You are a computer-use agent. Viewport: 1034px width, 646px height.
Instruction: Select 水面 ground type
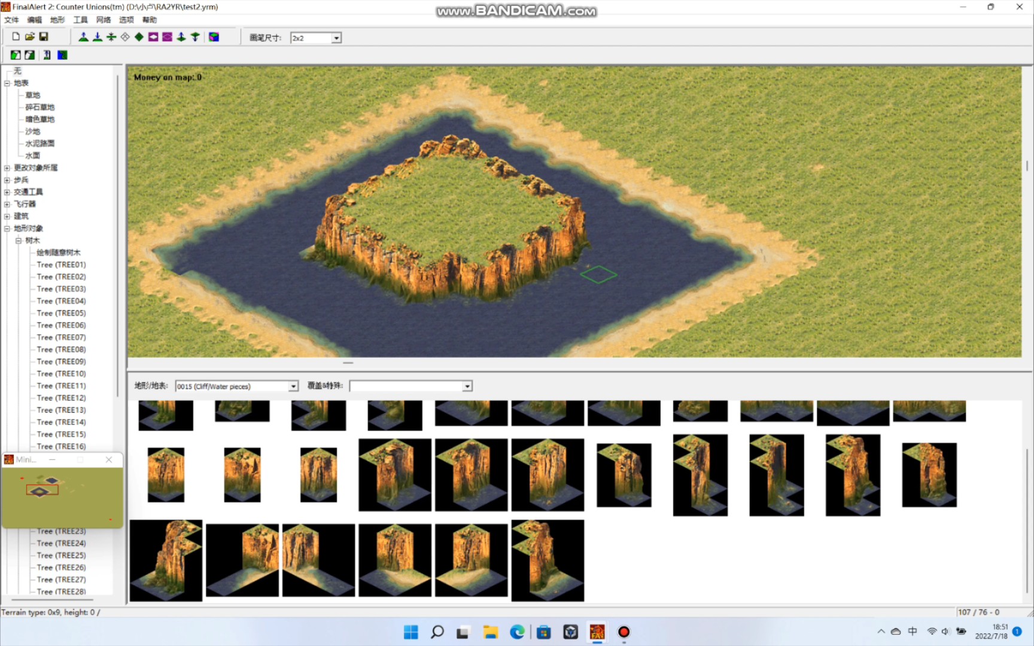pyautogui.click(x=32, y=156)
